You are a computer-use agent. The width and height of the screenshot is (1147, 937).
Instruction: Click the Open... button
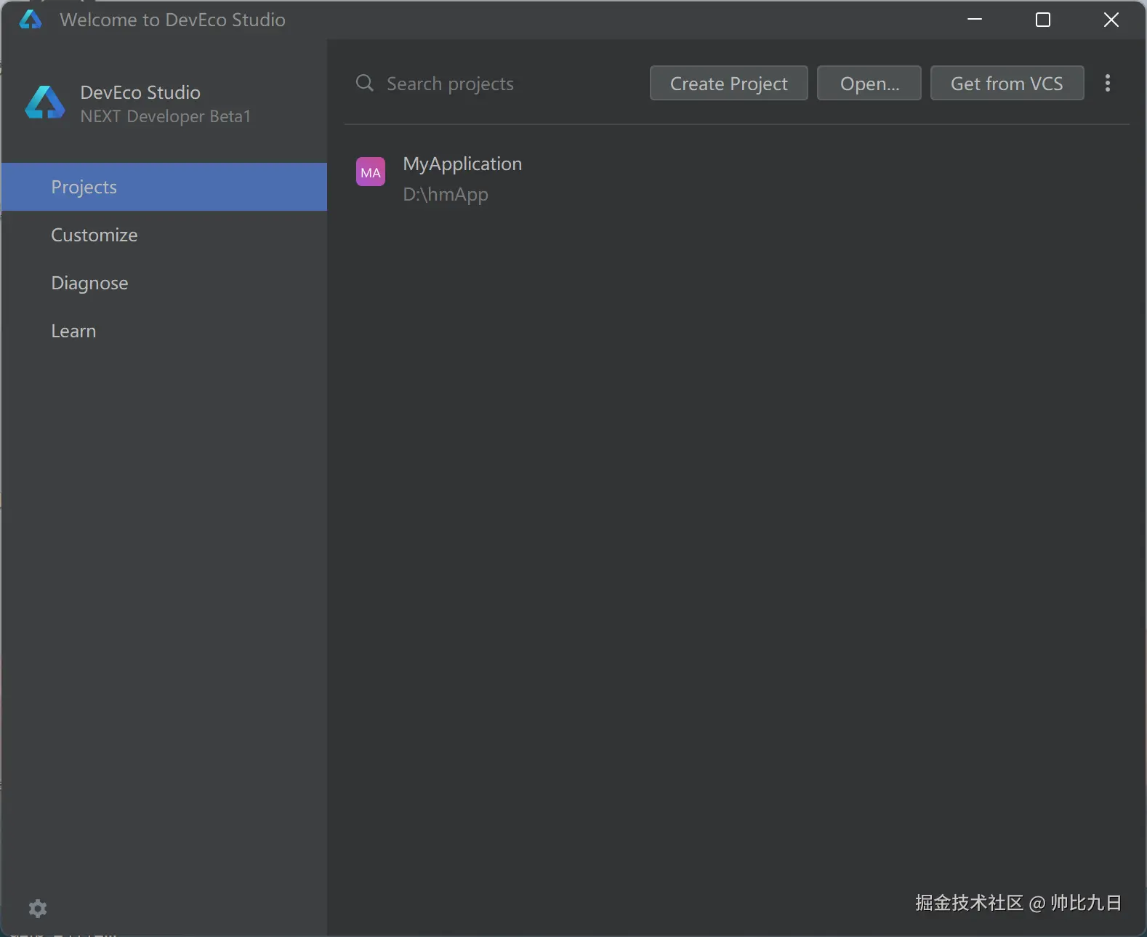tap(869, 83)
